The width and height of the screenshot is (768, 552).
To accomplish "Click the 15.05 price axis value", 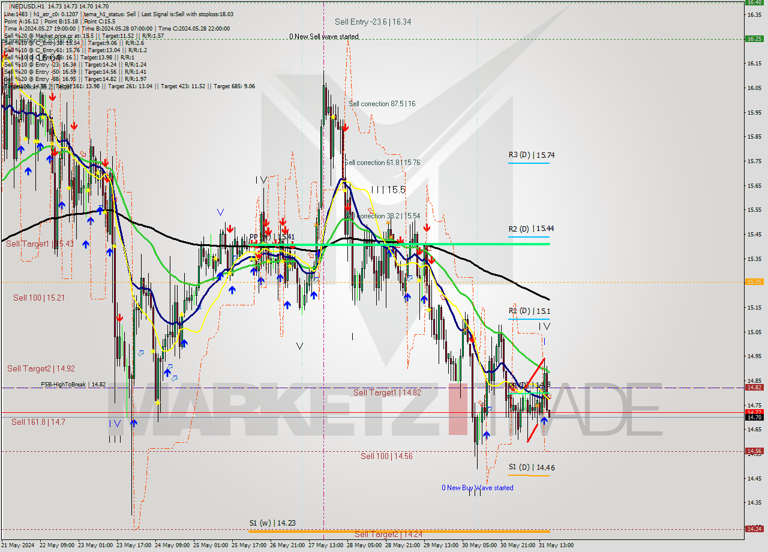I will pos(754,331).
